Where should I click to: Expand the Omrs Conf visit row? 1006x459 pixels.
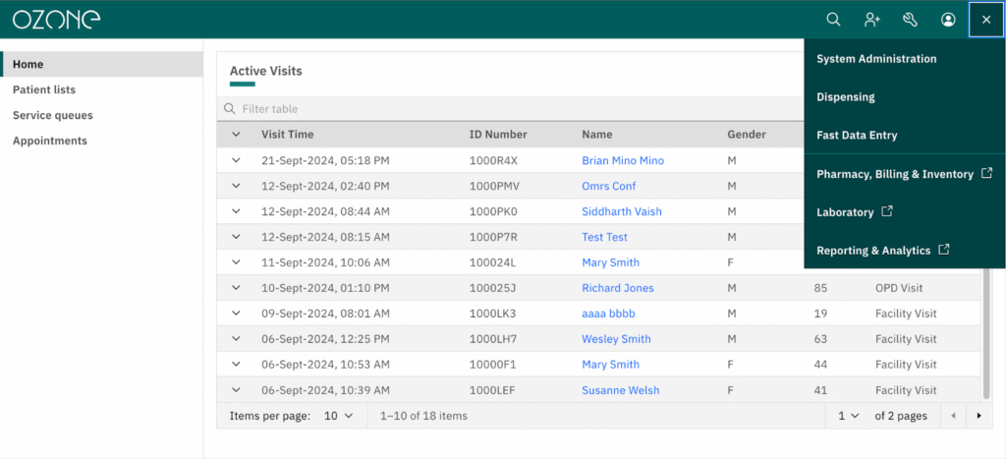[236, 186]
